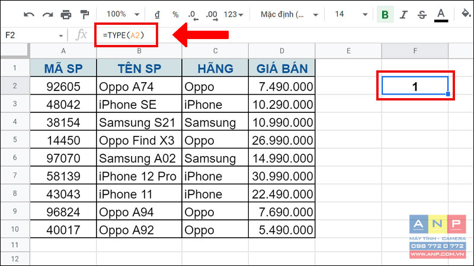Select cell with code 48042
Screen dimensions: 474x266
click(63, 104)
